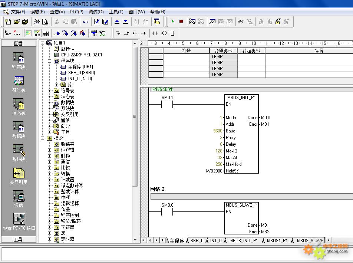The image size is (353, 263).
Task: Click the first TEMP symbol cell
Action: click(x=186, y=56)
